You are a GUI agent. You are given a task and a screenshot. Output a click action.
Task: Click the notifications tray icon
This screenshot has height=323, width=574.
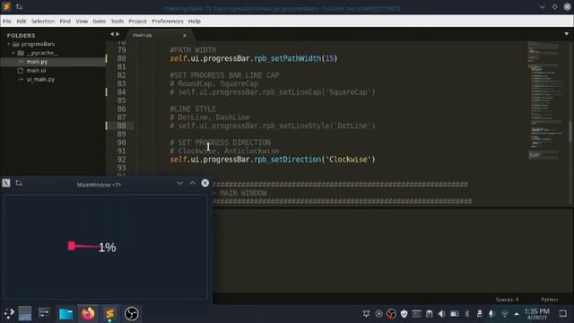pos(366,314)
